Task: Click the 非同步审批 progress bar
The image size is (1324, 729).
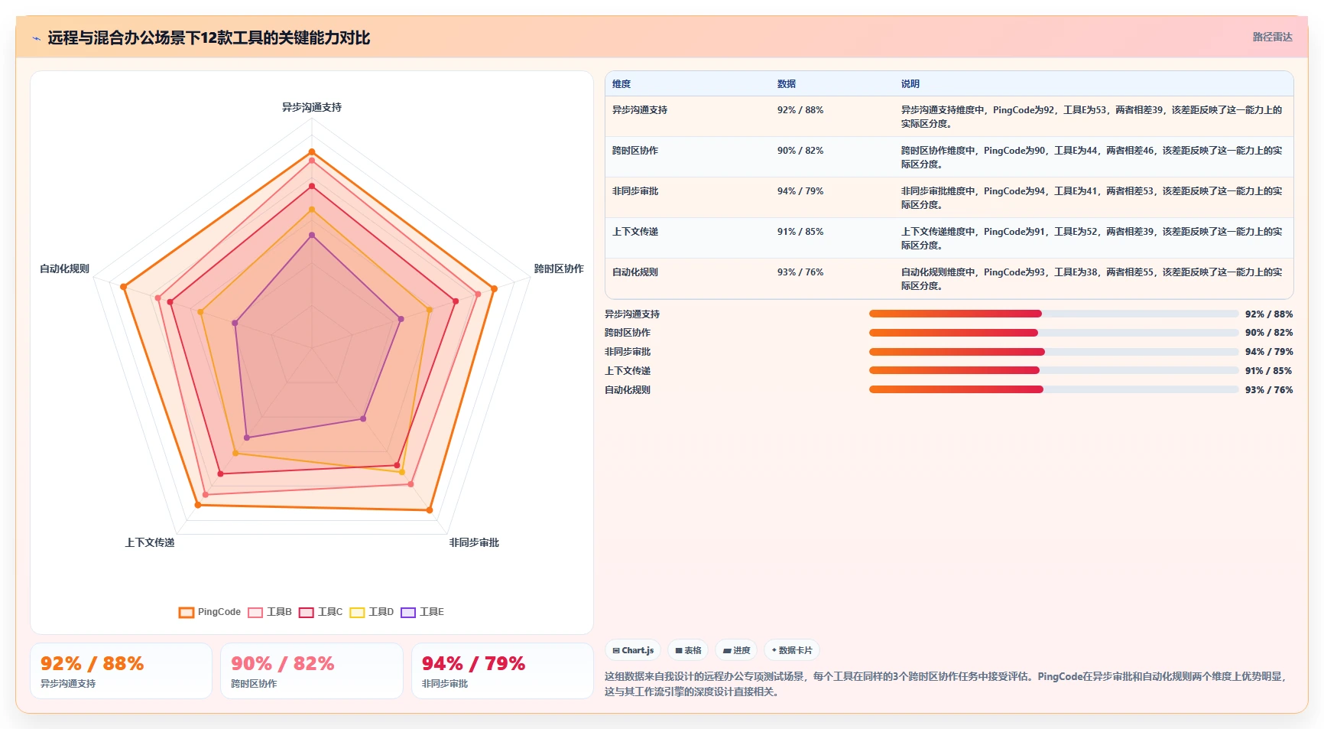Action: coord(1053,352)
